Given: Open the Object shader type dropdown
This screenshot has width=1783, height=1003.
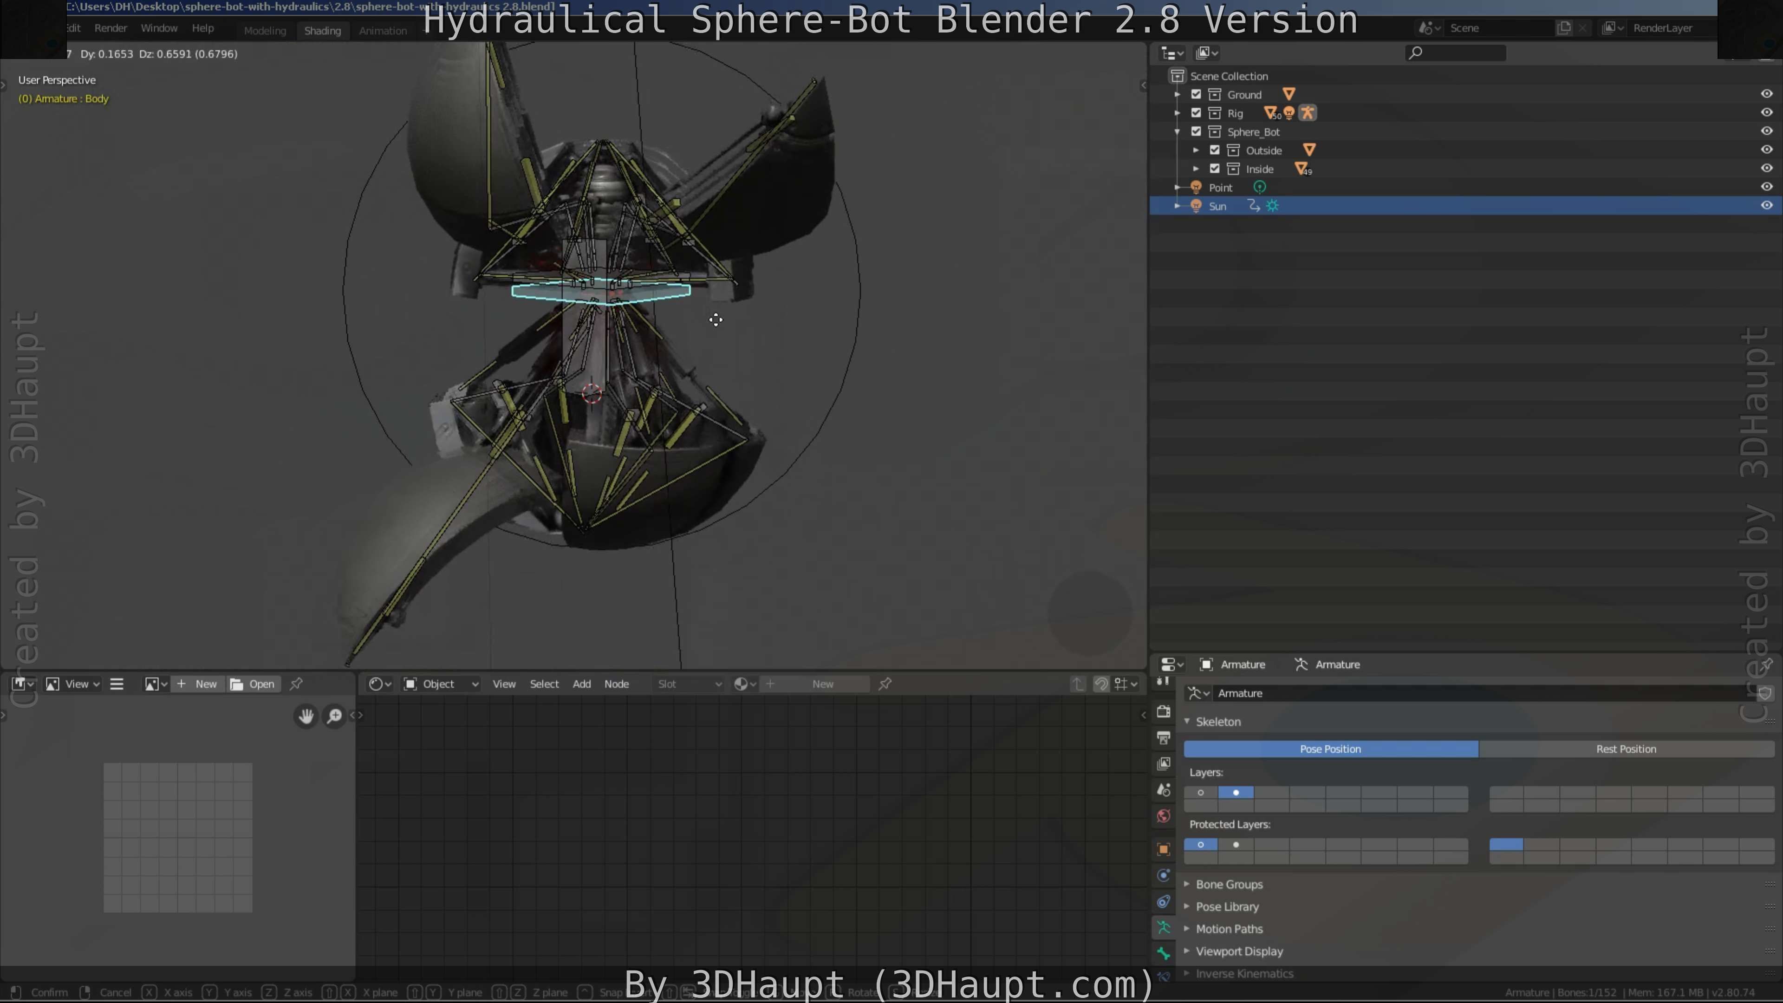Looking at the screenshot, I should 442,684.
